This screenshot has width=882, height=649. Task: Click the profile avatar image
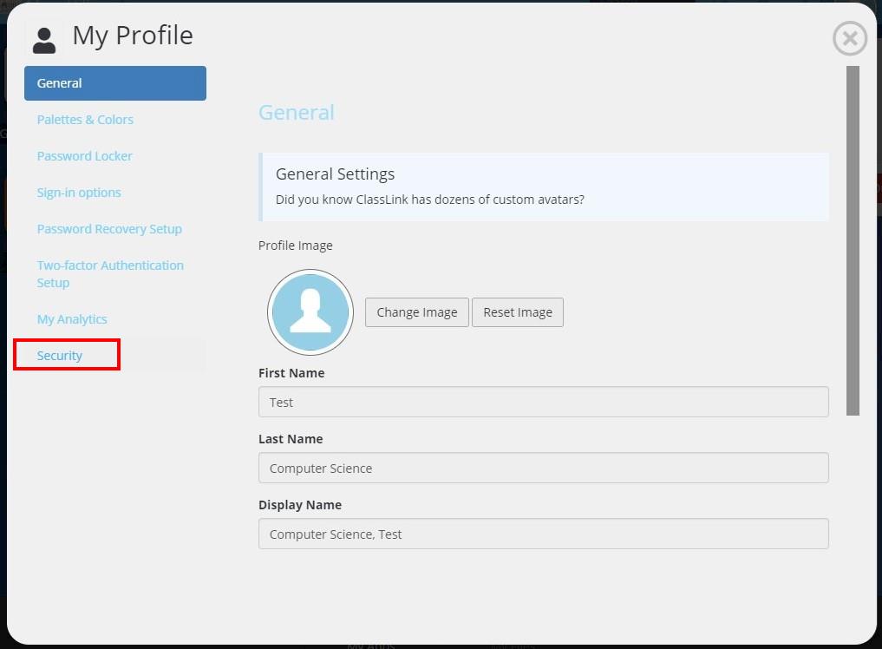(310, 311)
